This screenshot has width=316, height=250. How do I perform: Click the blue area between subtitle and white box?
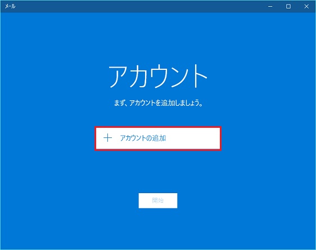point(158,117)
